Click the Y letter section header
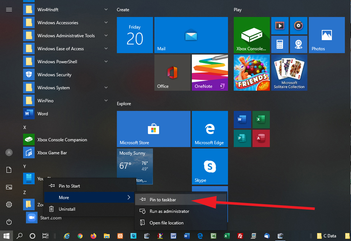The width and height of the screenshot is (351, 241). click(25, 166)
